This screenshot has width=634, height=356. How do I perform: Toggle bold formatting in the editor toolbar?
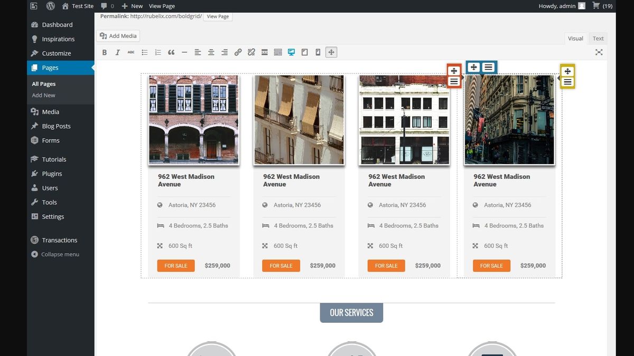tap(104, 52)
